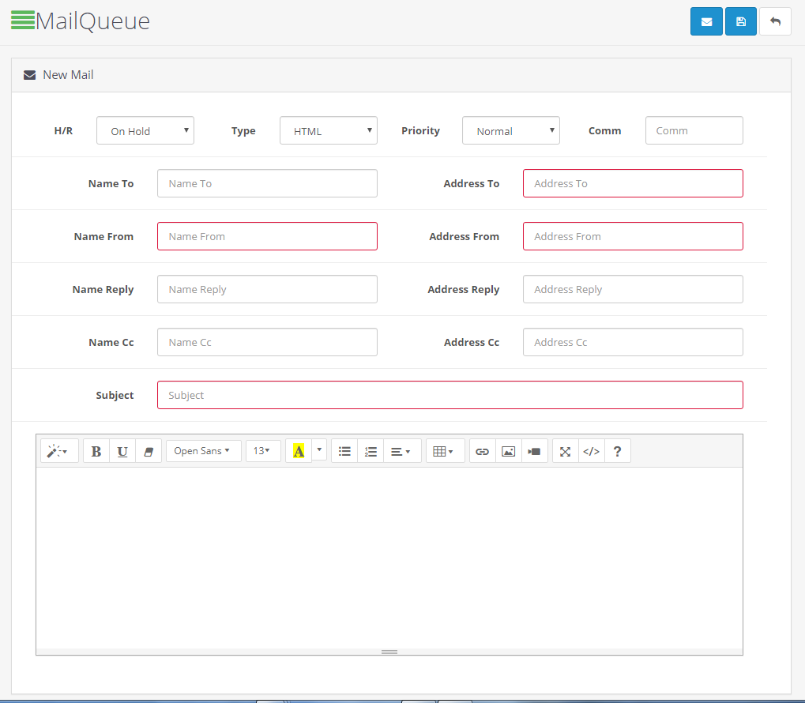The width and height of the screenshot is (805, 703).
Task: Click the Address Cc input field
Action: coord(633,342)
